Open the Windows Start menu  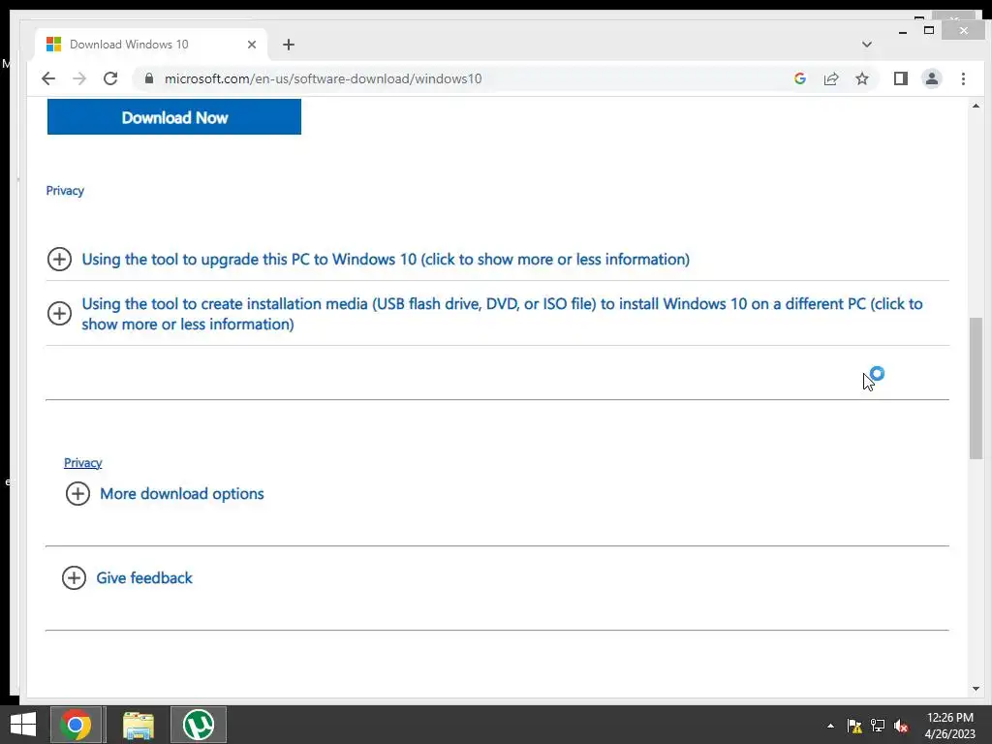[x=23, y=725]
